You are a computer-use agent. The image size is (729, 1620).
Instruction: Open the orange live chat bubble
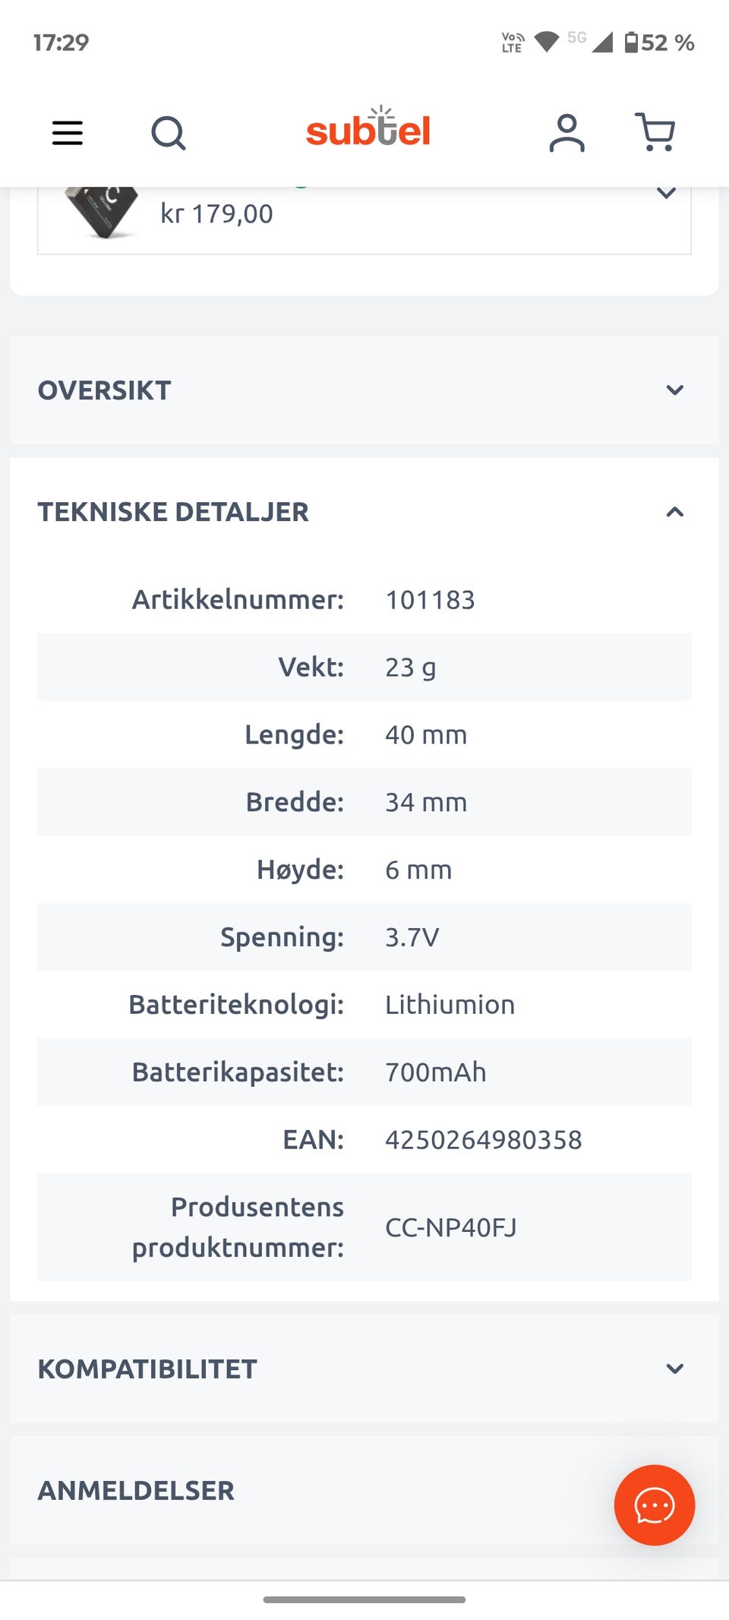pos(655,1505)
